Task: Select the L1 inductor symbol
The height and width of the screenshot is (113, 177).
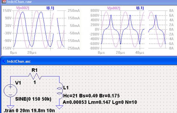Action: point(60,91)
